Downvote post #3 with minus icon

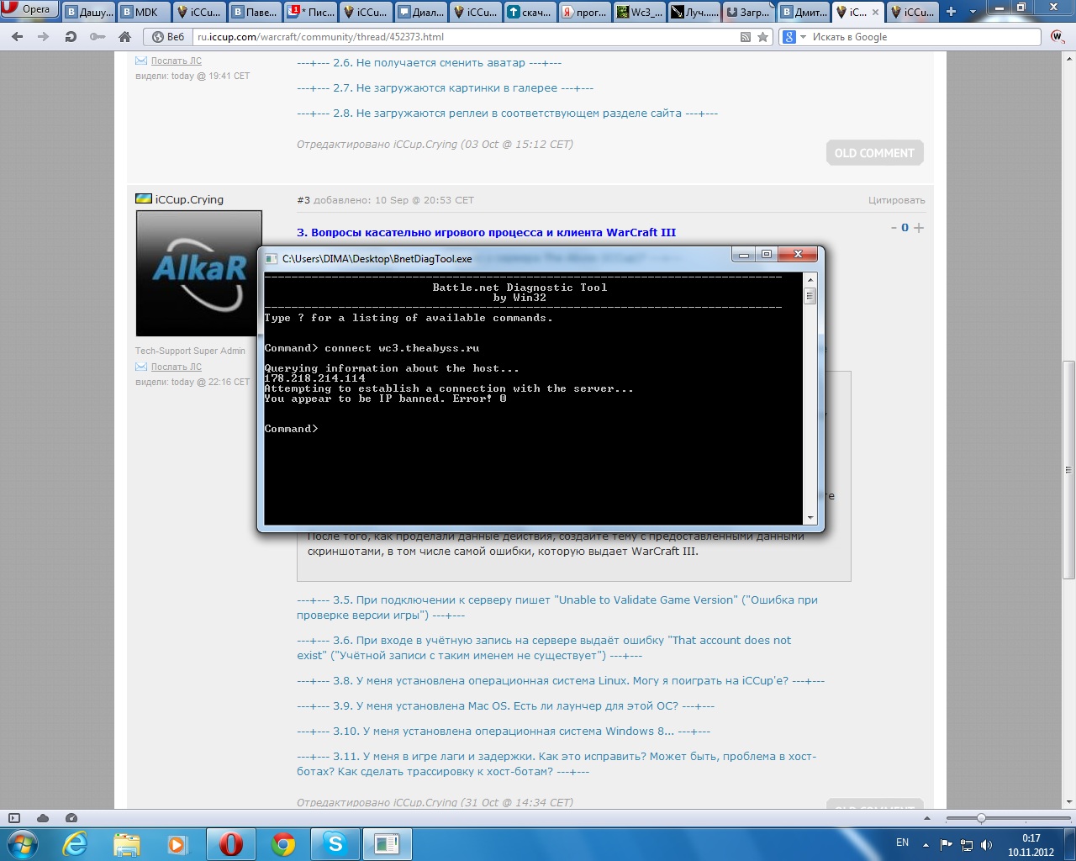(x=894, y=228)
